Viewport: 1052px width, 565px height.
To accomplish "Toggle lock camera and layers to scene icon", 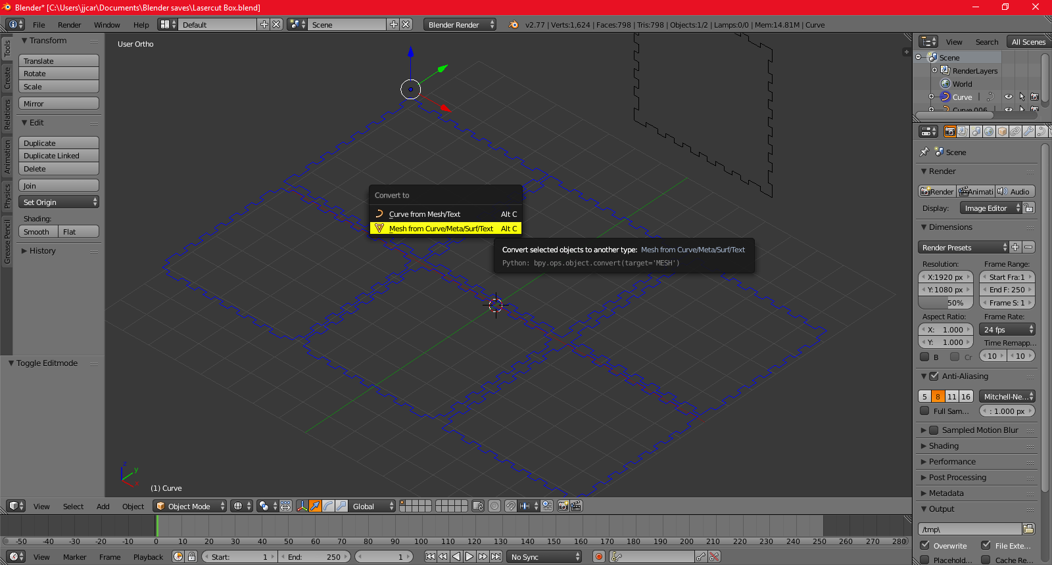I will [x=478, y=506].
